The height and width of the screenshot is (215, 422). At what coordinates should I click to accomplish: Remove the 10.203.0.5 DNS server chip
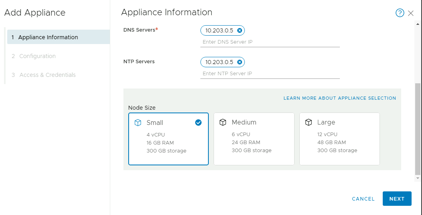pos(240,30)
